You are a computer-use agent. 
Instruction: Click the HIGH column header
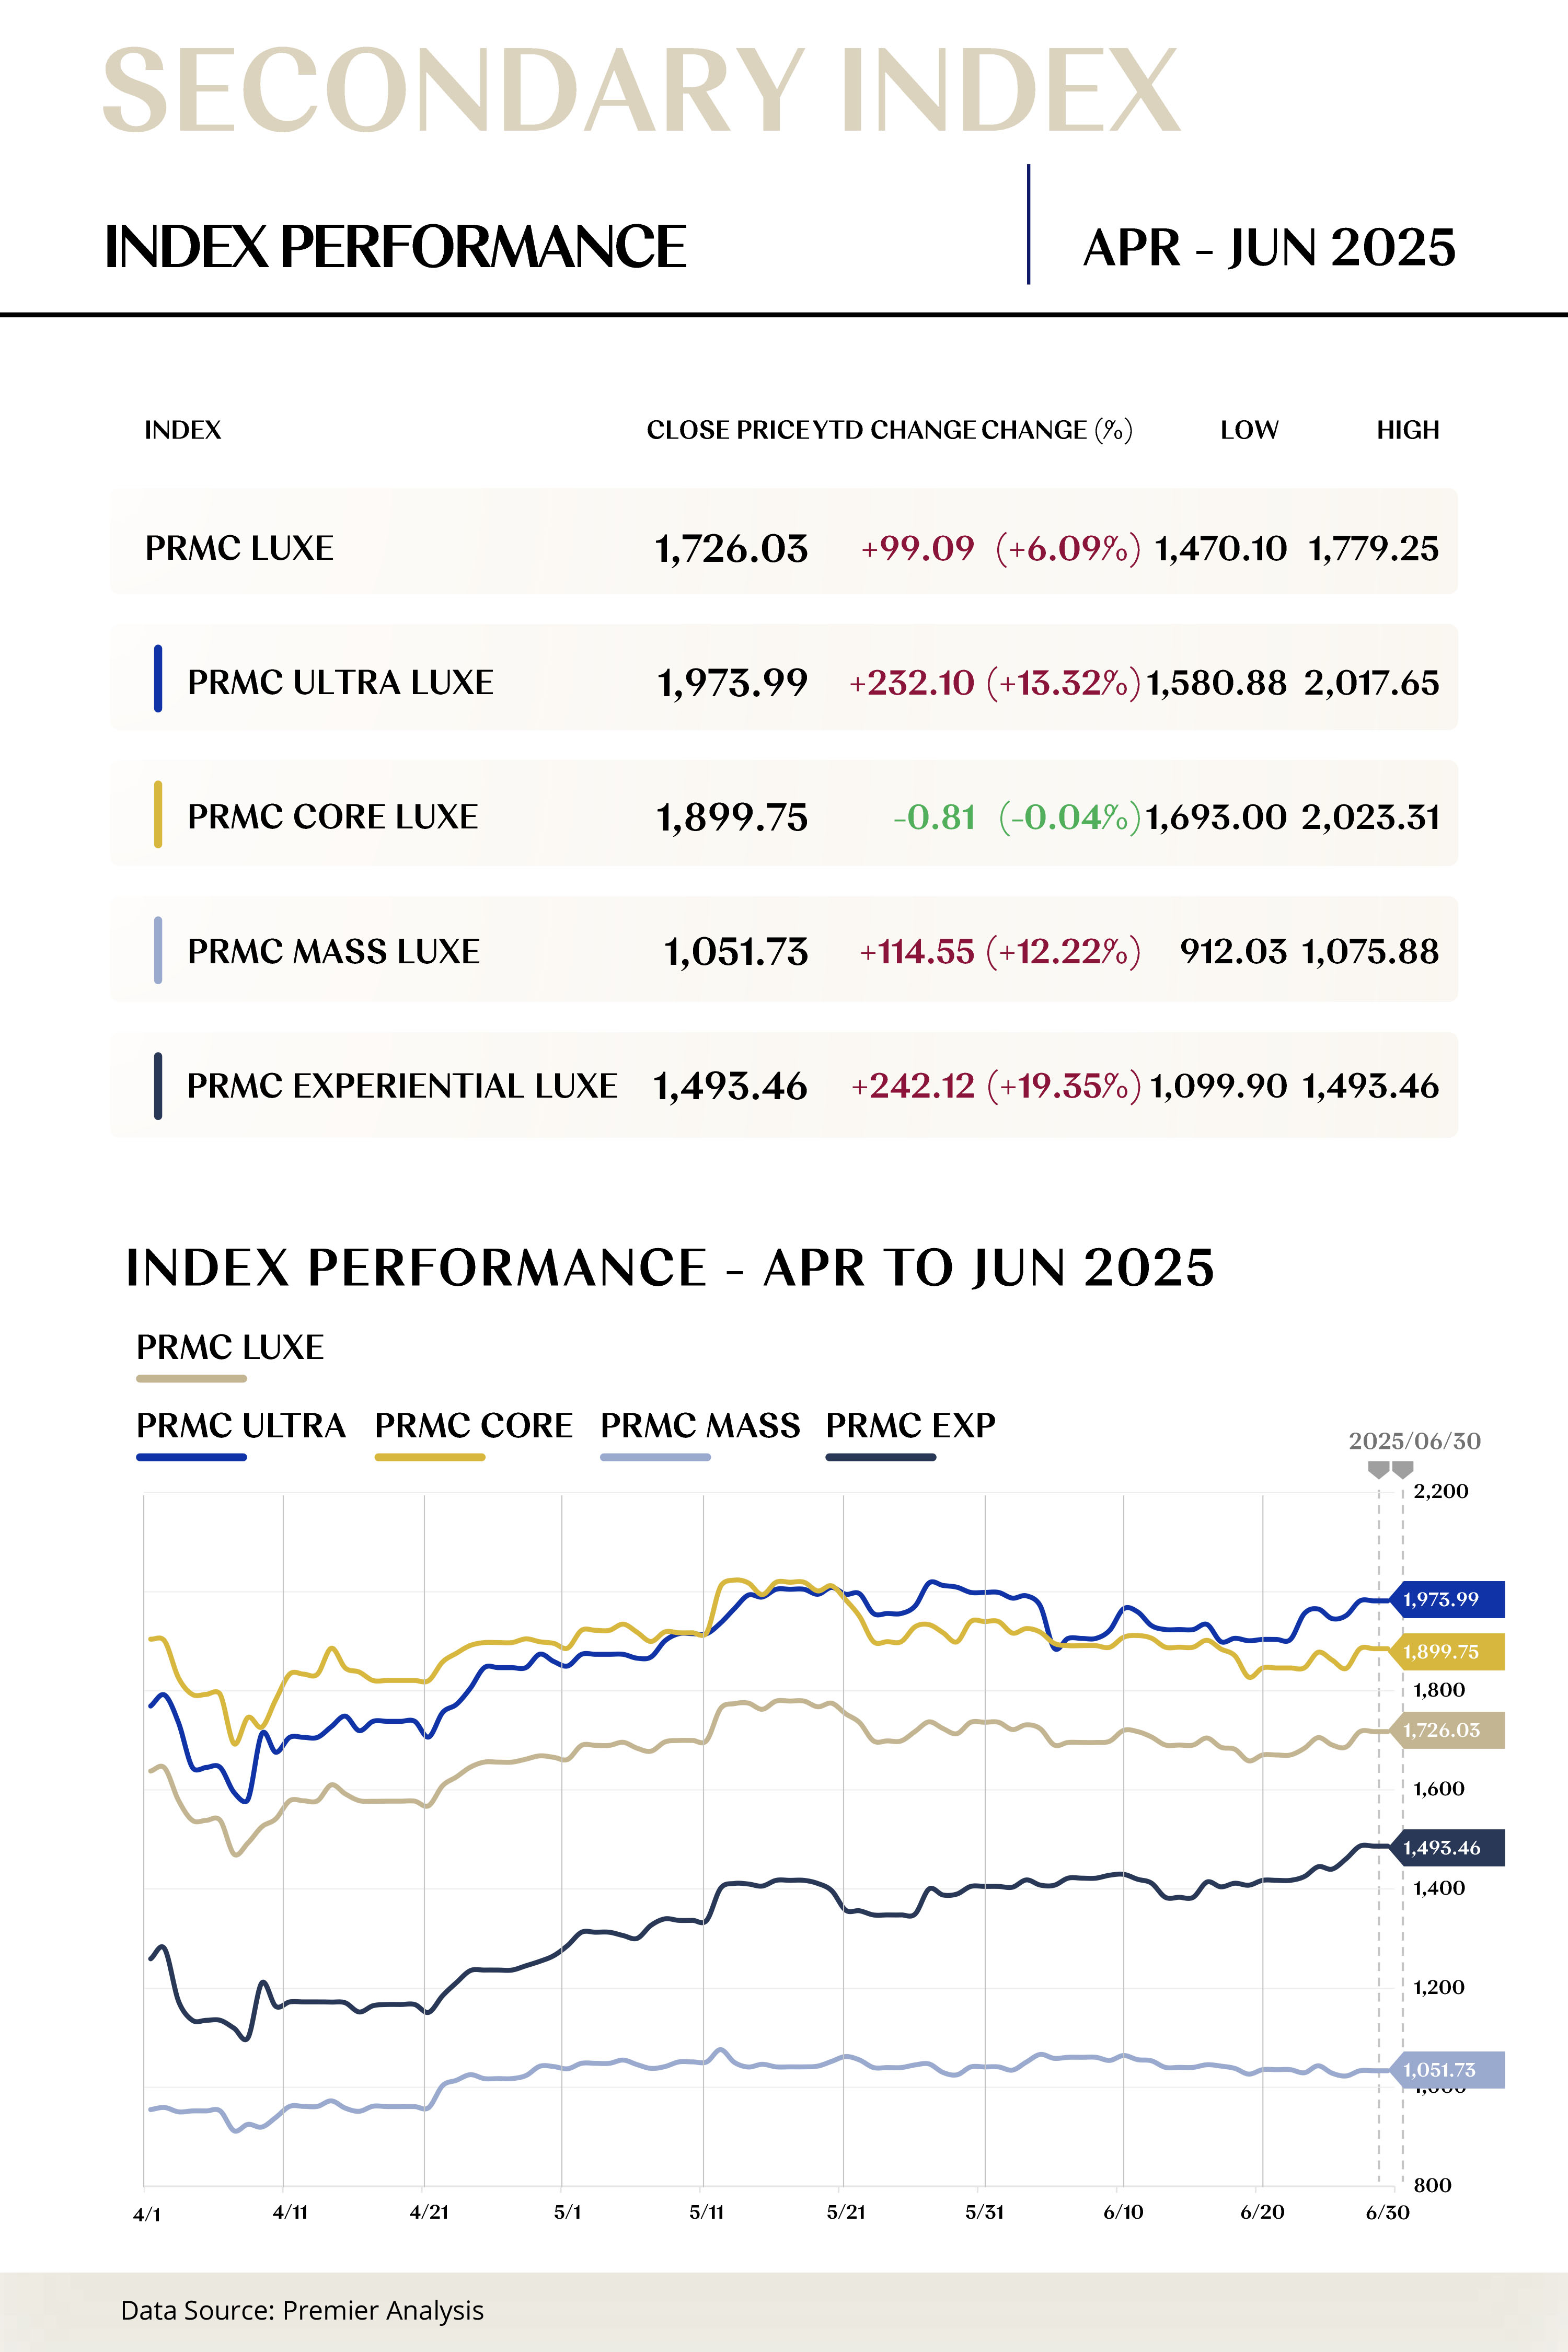point(1407,430)
